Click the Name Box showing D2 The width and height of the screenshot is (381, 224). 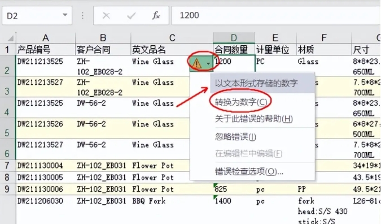37,16
